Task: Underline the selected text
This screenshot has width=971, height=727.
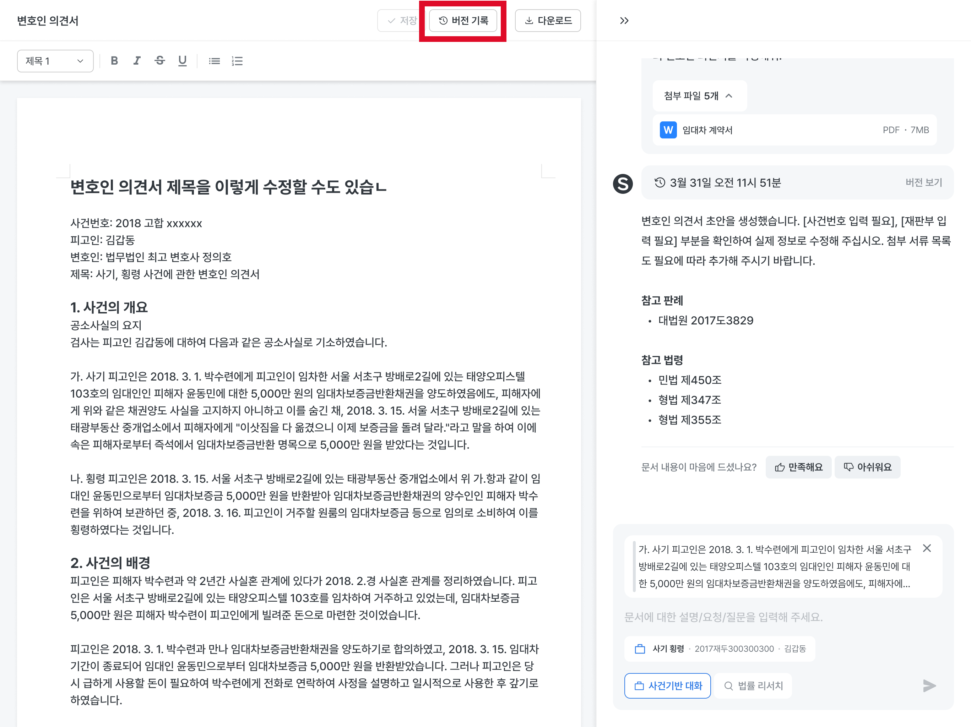Action: (x=183, y=61)
